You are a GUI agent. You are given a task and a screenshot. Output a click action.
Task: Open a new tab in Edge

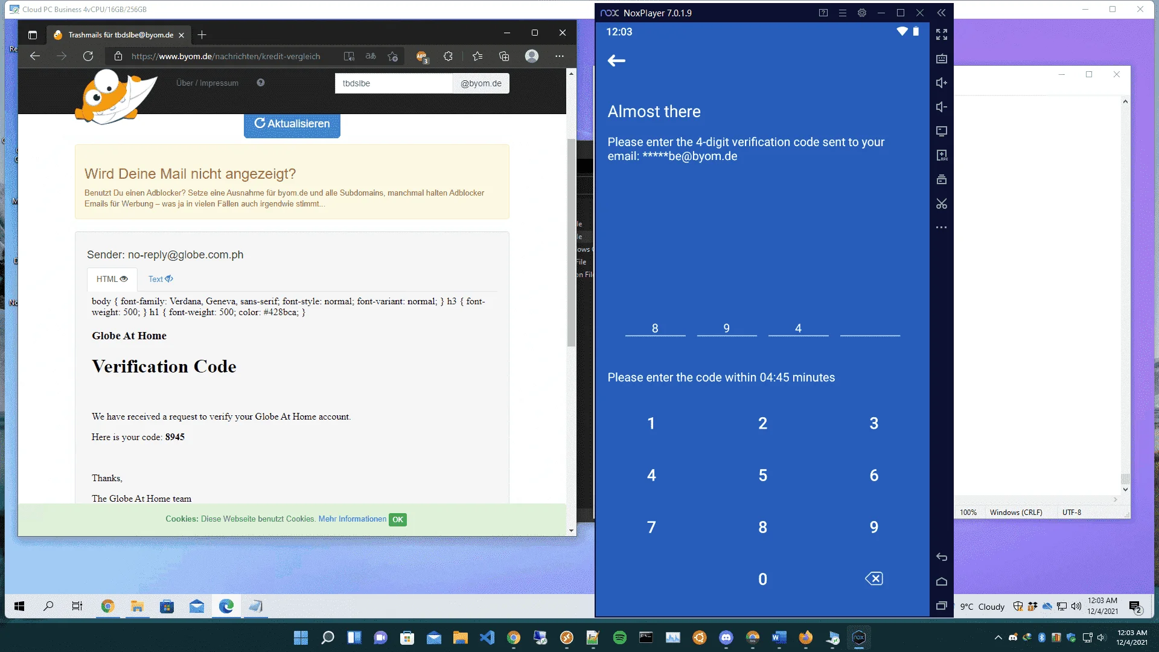pos(202,35)
